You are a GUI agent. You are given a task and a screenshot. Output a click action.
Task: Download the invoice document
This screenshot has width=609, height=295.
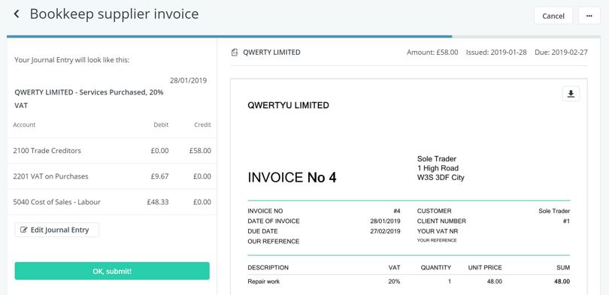click(x=571, y=94)
